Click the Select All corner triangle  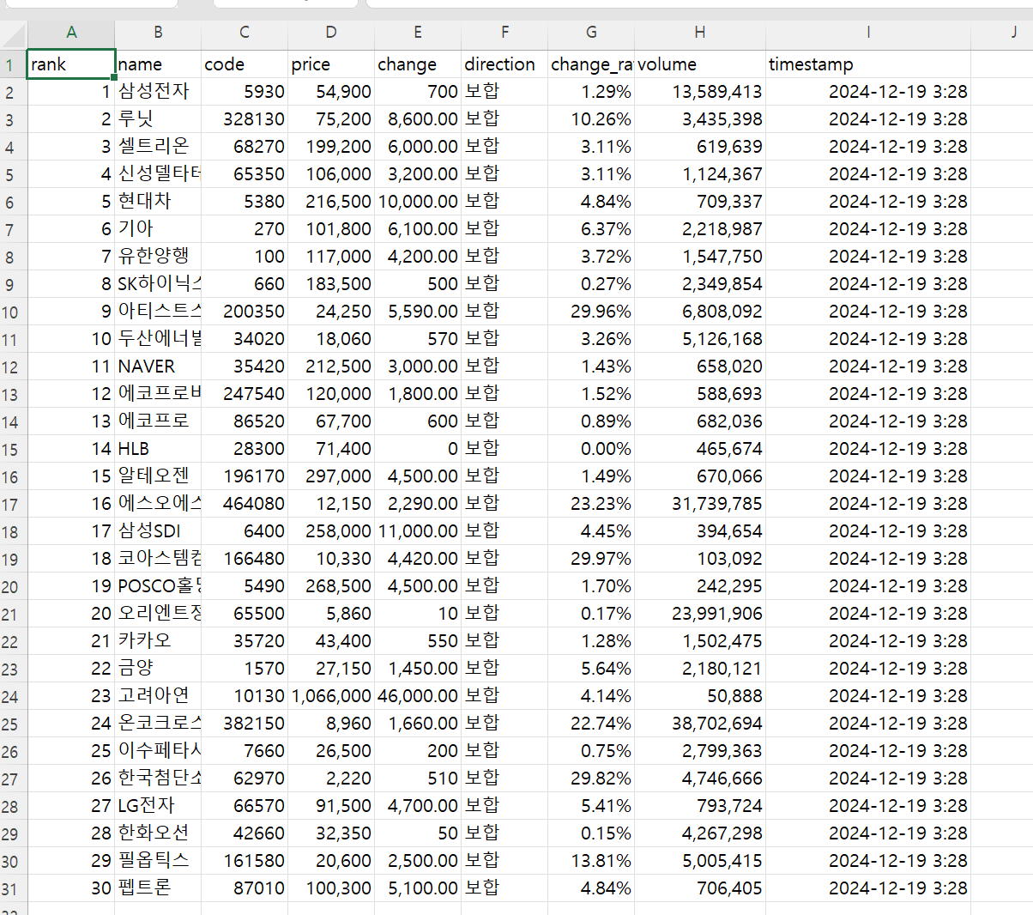(14, 34)
